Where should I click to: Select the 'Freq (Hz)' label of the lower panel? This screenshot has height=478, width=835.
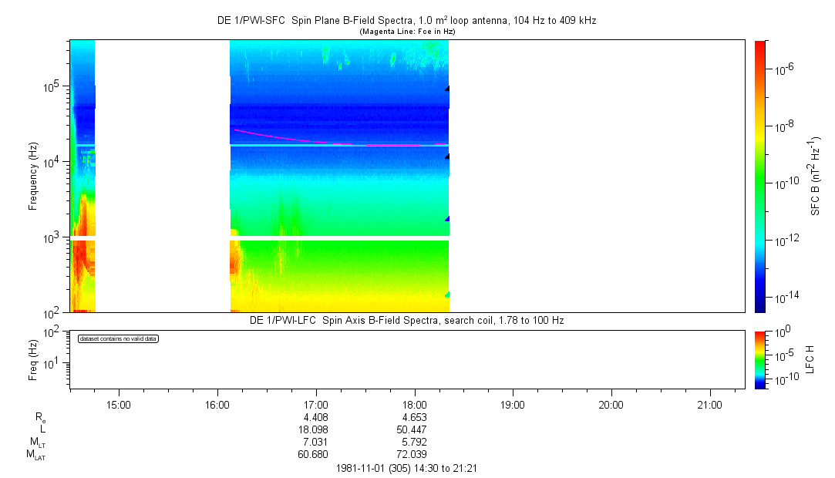(x=33, y=358)
